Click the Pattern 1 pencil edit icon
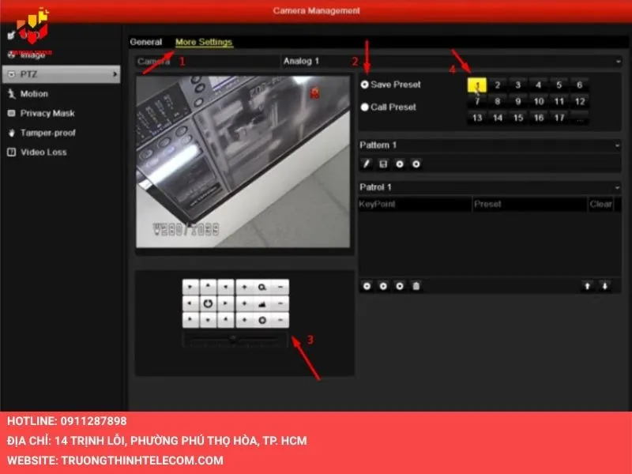The image size is (632, 474). [367, 164]
